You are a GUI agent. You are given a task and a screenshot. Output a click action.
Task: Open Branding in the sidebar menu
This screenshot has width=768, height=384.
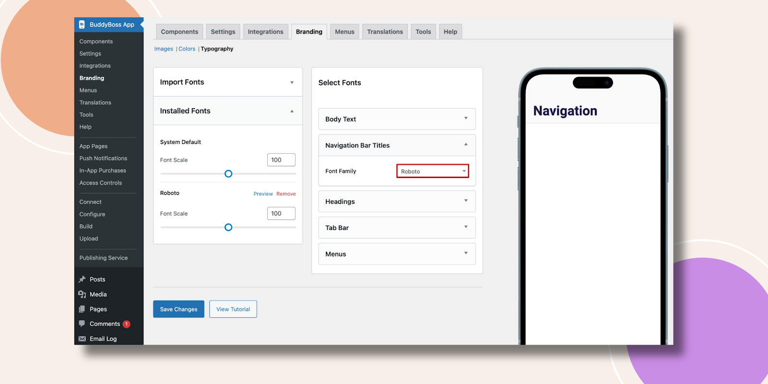pyautogui.click(x=92, y=78)
